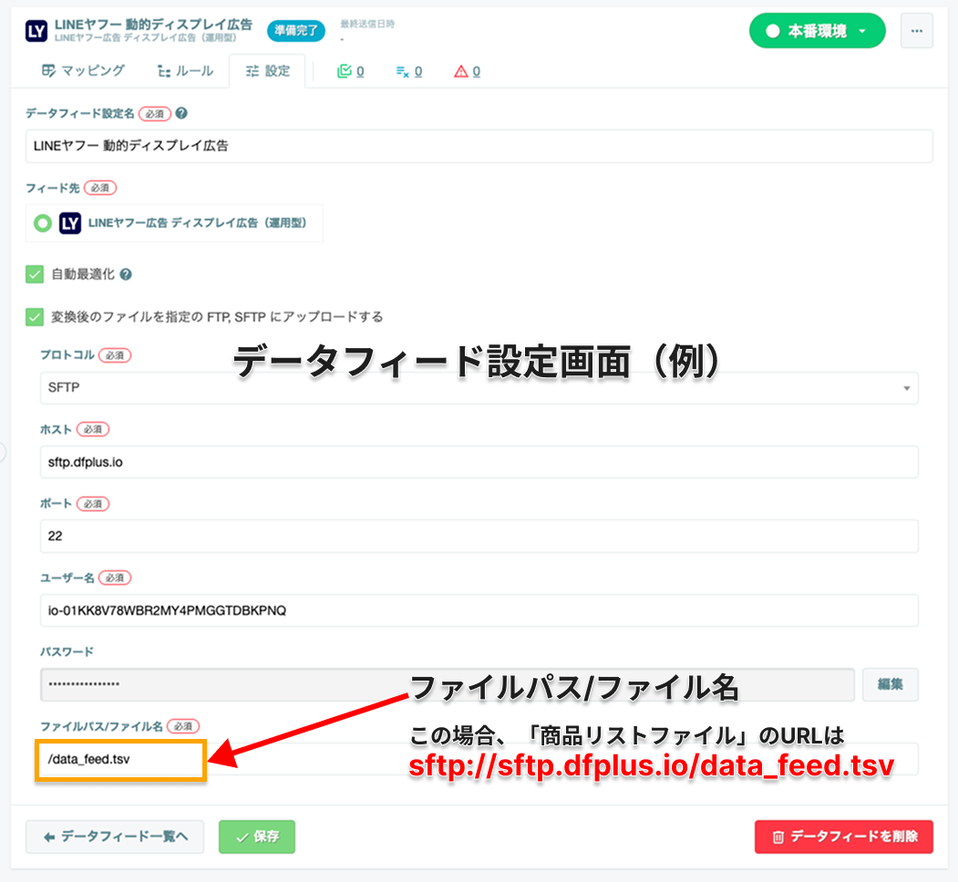
Task: Open the プロトコル SFTP dropdown
Action: [479, 388]
